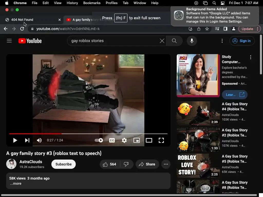
Task: Open the AstraClouds channel avatar
Action: (x=11, y=164)
